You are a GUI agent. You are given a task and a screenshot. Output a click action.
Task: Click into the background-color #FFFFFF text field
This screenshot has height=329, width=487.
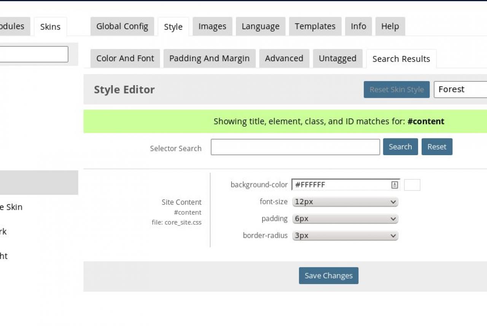coord(341,185)
